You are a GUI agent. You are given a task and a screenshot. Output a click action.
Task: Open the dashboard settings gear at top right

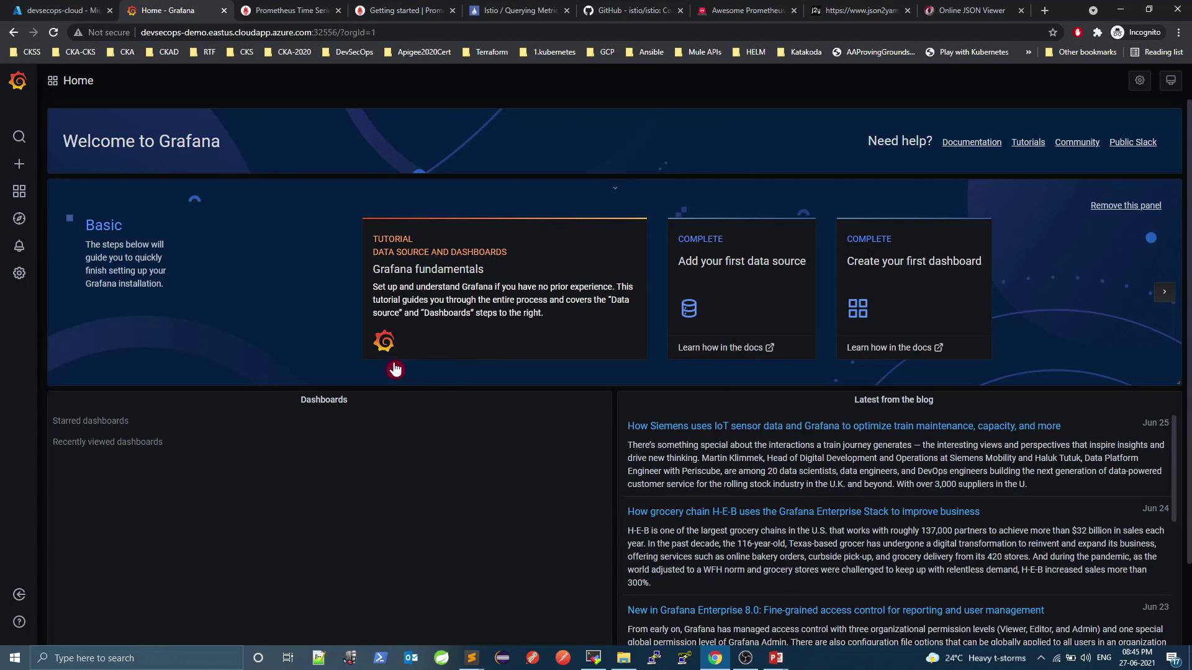coord(1140,81)
